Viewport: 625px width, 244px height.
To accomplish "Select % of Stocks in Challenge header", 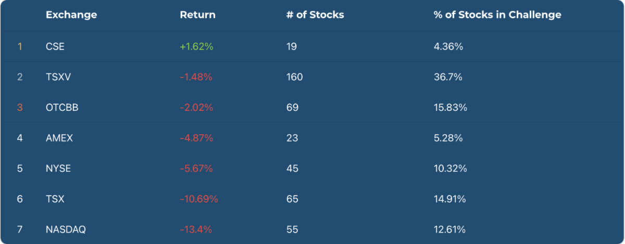I will point(497,15).
